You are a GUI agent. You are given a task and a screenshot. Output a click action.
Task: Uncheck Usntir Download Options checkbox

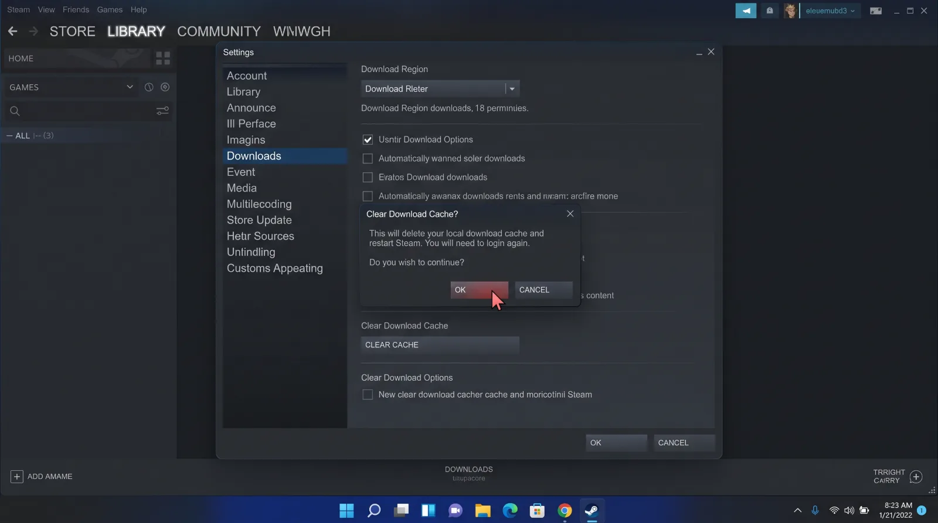(x=368, y=139)
